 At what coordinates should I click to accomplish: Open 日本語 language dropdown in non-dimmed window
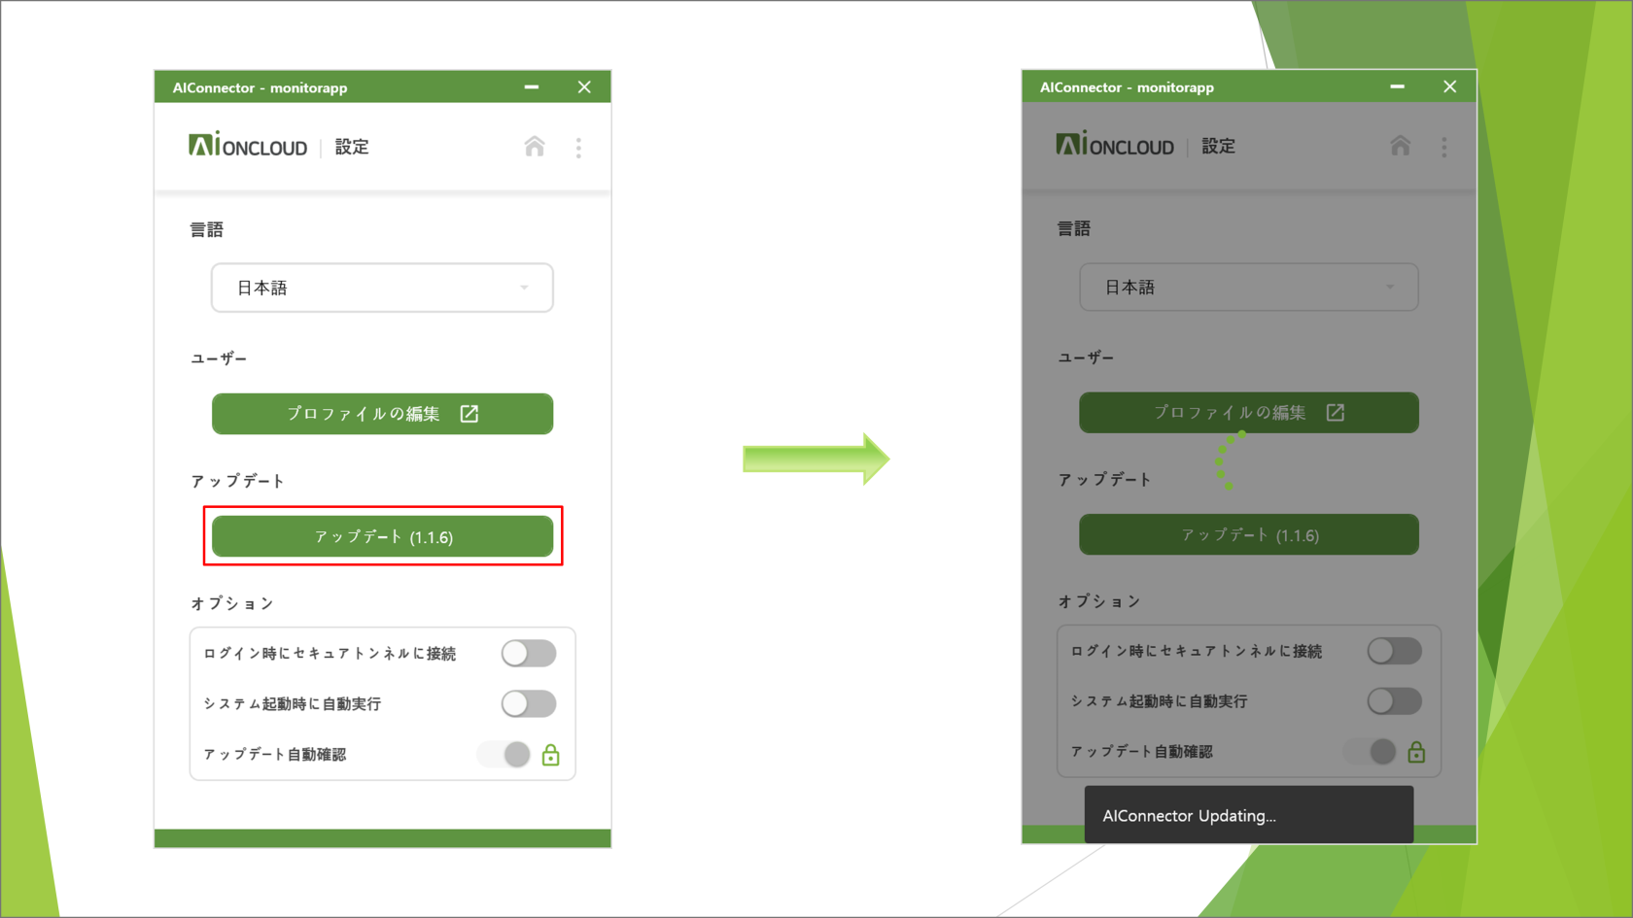point(382,288)
